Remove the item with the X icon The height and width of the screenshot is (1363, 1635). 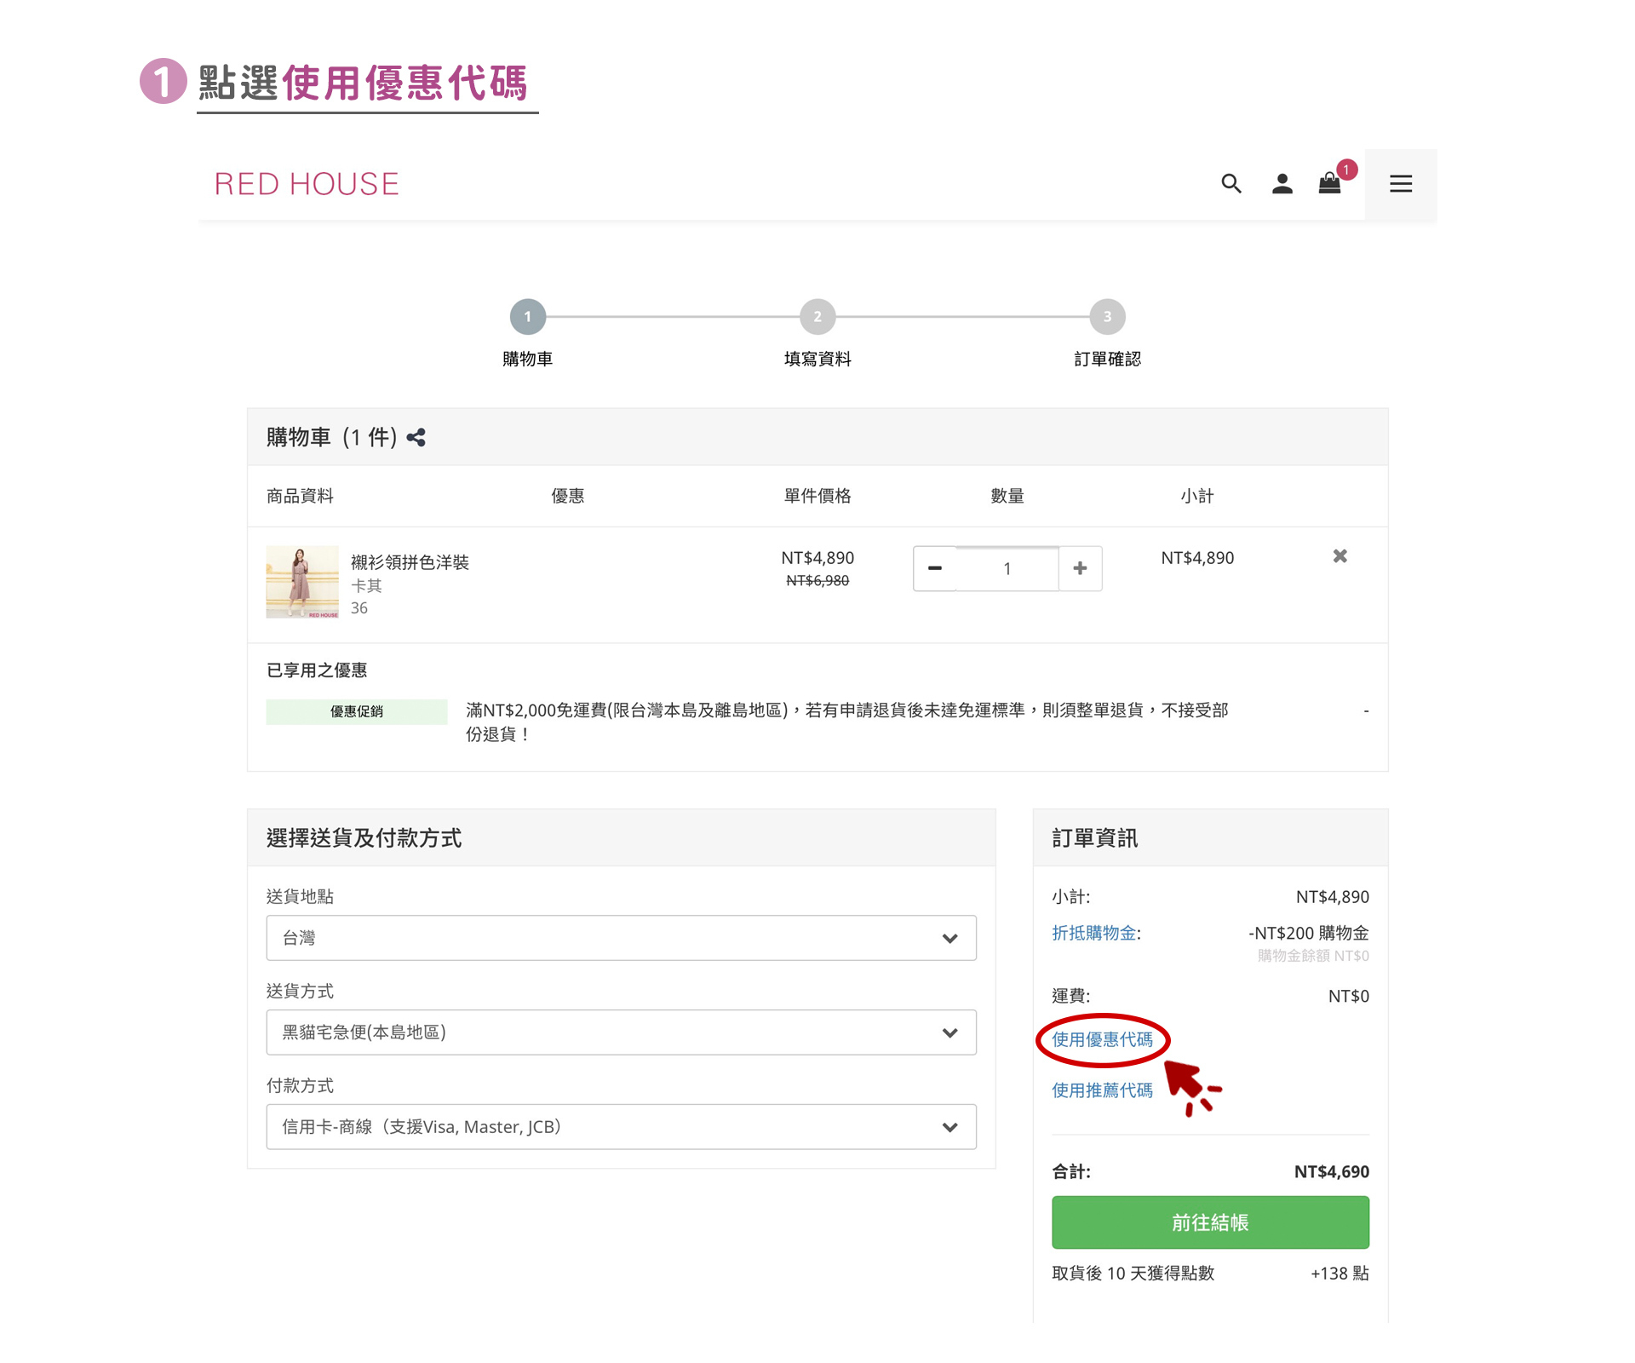click(1340, 556)
